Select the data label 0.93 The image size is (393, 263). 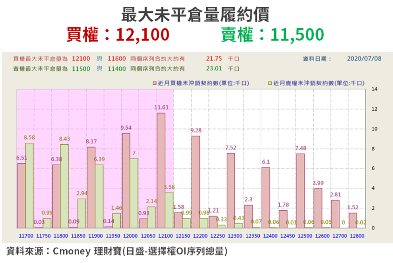pos(144,213)
